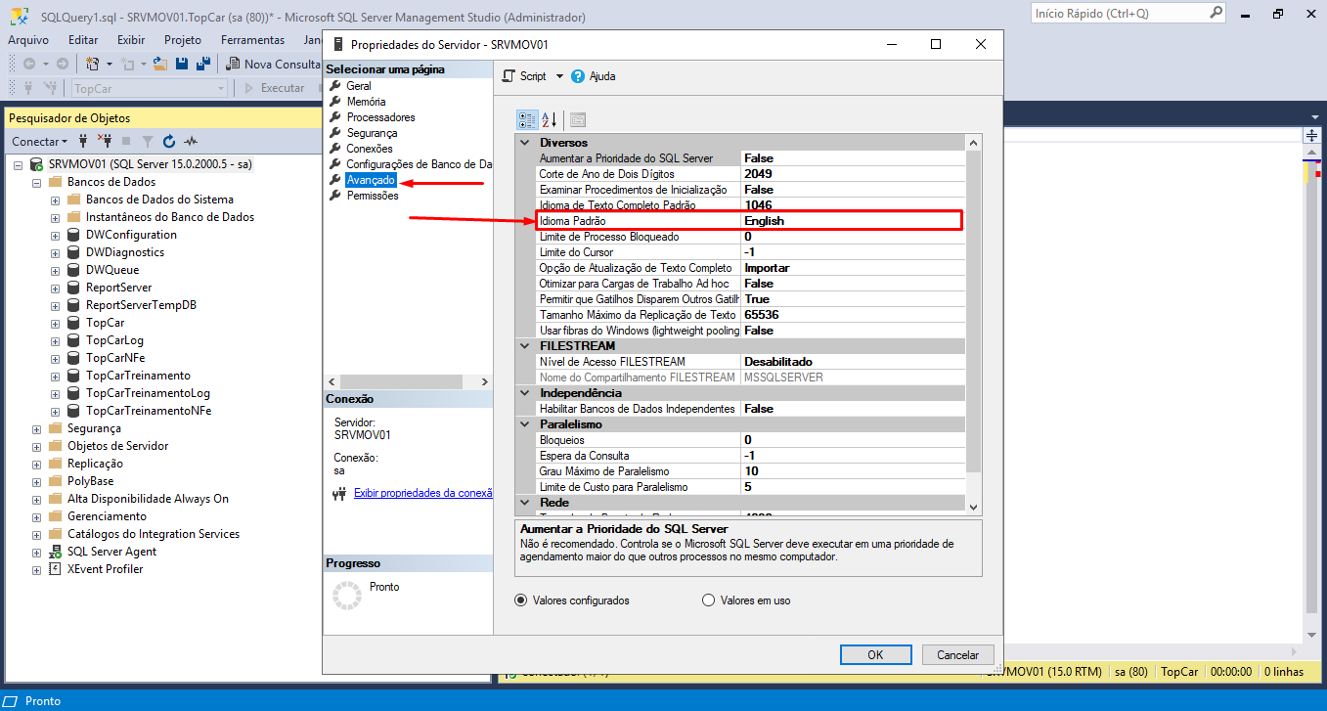The height and width of the screenshot is (711, 1327).
Task: Click the TopCar database cylinder icon
Action: [x=73, y=323]
